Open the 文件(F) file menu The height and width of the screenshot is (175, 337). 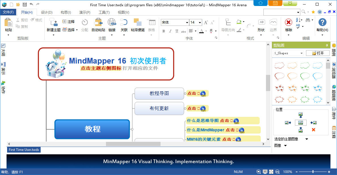click(8, 12)
